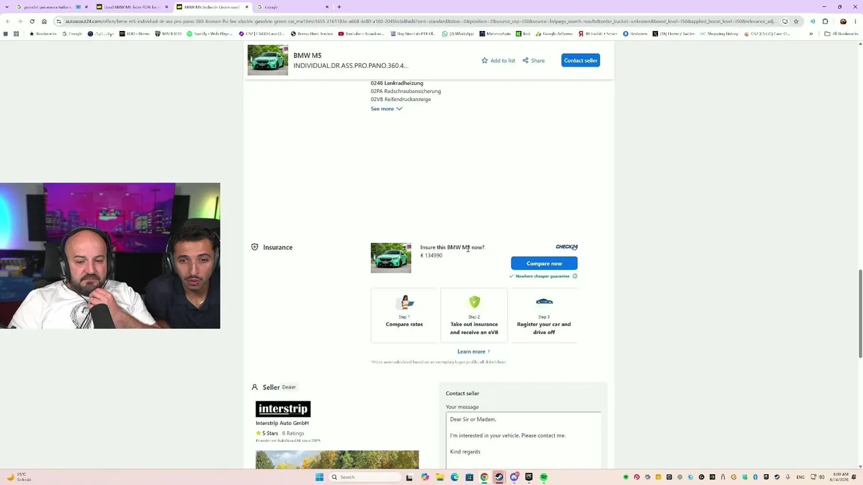Click the Seller person icon
The width and height of the screenshot is (863, 485).
pyautogui.click(x=255, y=387)
